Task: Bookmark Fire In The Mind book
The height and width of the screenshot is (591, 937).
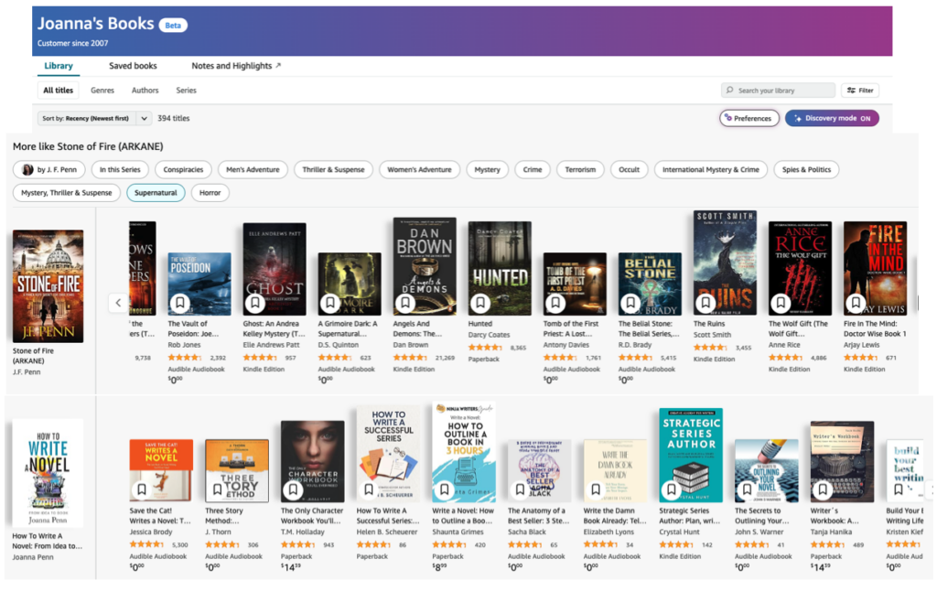Action: pos(856,303)
